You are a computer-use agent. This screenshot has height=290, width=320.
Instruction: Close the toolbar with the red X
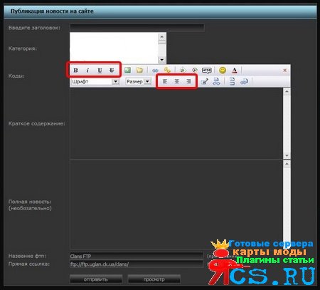(x=285, y=71)
